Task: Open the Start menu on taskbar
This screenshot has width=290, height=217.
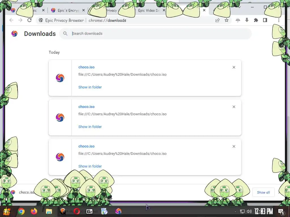Action: 6,211
